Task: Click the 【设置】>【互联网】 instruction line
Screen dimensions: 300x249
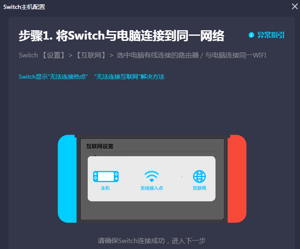Action: [x=142, y=55]
